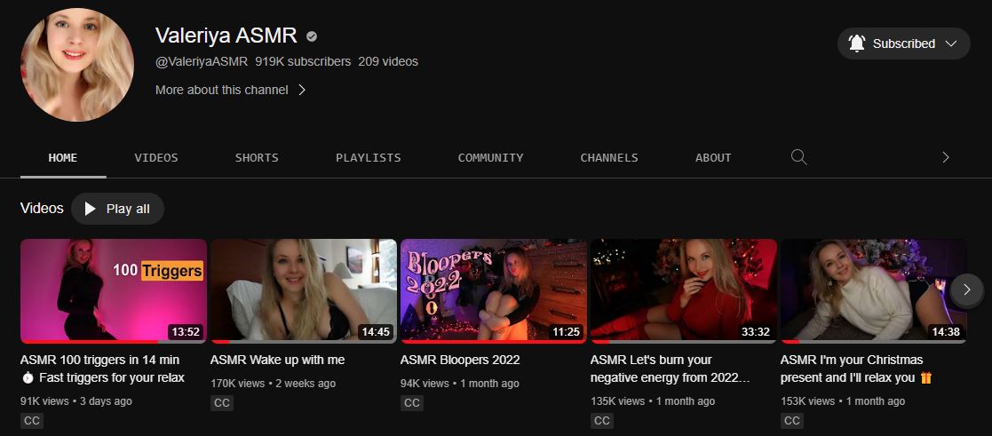992x436 pixels.
Task: Click the 919K subscribers text
Action: point(303,61)
